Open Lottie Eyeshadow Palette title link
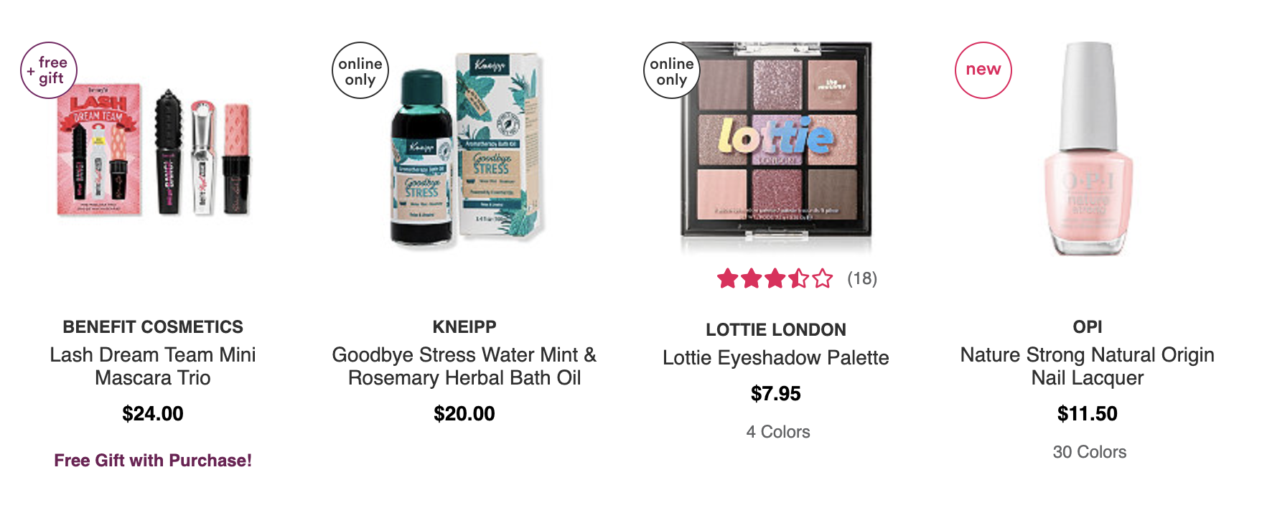The width and height of the screenshot is (1262, 518). 776,358
